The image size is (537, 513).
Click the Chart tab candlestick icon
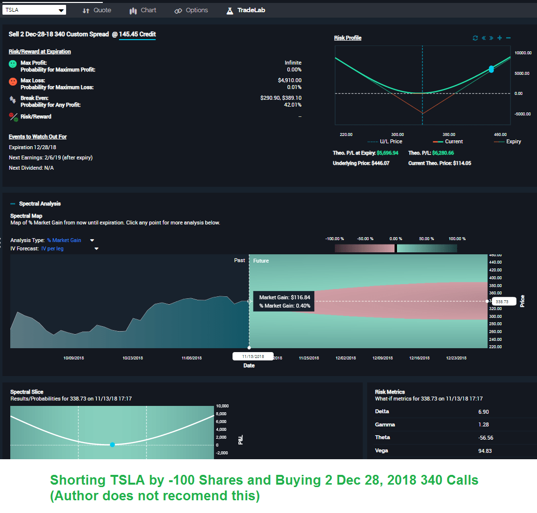(133, 11)
